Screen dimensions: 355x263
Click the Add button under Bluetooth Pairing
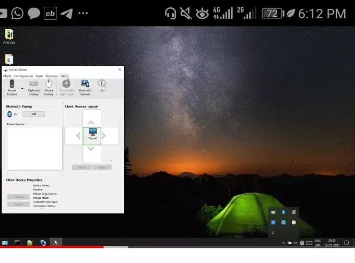coord(33,114)
